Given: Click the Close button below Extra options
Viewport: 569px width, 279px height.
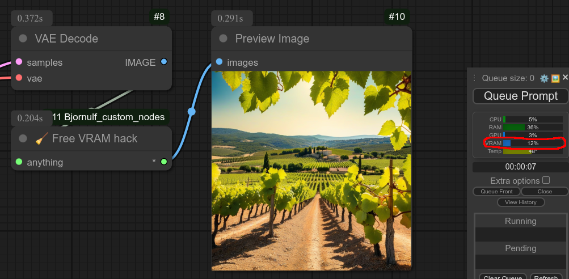Looking at the screenshot, I should tap(545, 192).
